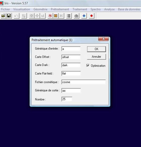141x147 pixels.
Task: Confirm preprocessing with the OK button
Action: coord(96,49)
